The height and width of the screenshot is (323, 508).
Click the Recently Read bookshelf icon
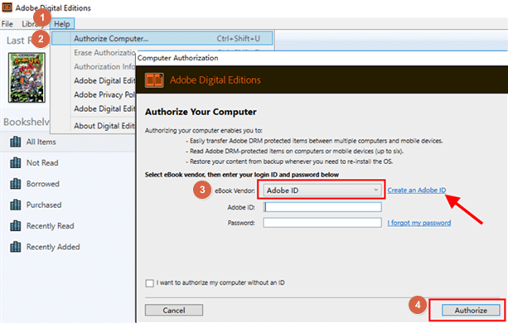15,226
